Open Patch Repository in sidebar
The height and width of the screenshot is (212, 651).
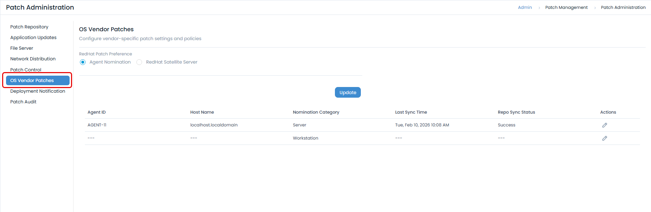(x=29, y=27)
